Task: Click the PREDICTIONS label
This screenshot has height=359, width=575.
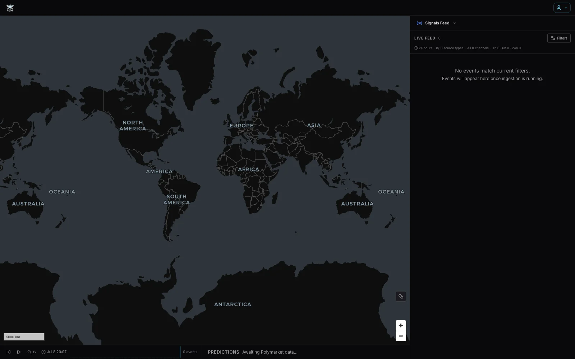Action: pyautogui.click(x=223, y=352)
